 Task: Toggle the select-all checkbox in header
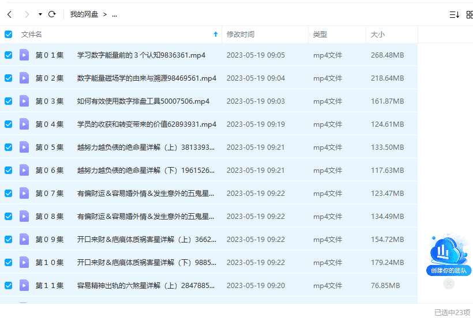click(x=8, y=35)
